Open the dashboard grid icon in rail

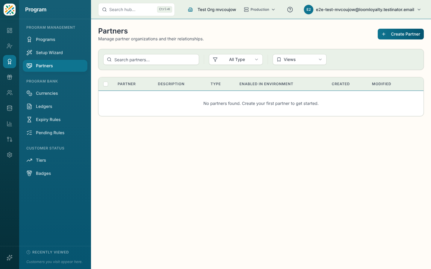tap(10, 30)
